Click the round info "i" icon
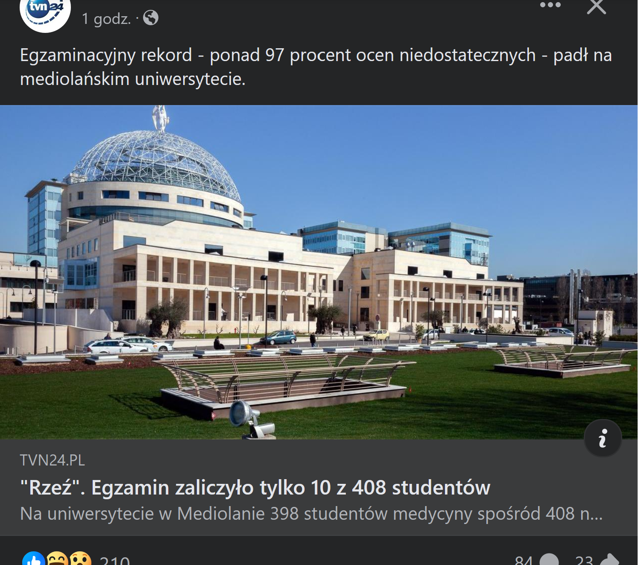 pos(603,438)
